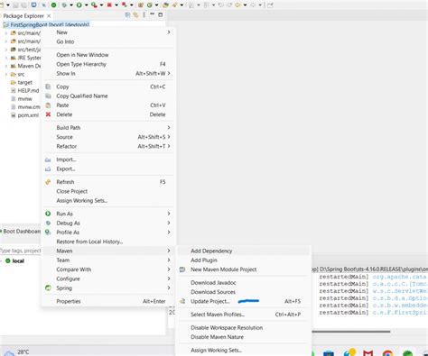Select the Boot Dashboard tab
Viewport: 428px width, 356px height.
(x=21, y=232)
